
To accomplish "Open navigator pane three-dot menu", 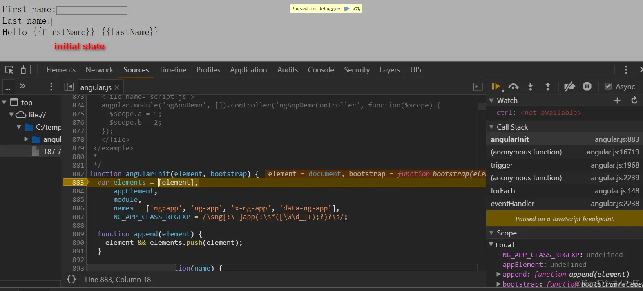I will [51, 87].
